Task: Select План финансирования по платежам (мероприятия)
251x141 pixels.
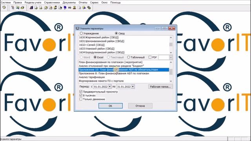Action: pos(124,62)
